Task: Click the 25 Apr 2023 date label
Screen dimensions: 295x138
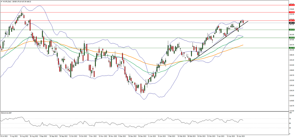Action: pyautogui.click(x=241, y=136)
